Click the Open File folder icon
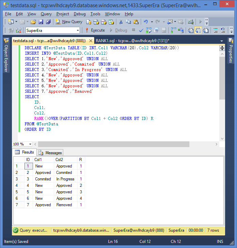Screen dimensions: 237x248 tap(33, 22)
